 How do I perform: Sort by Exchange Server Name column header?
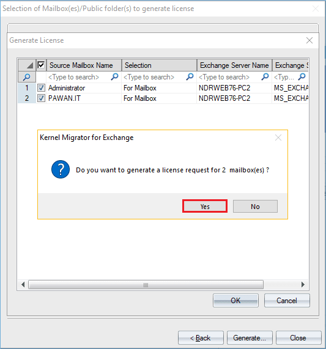[234, 65]
